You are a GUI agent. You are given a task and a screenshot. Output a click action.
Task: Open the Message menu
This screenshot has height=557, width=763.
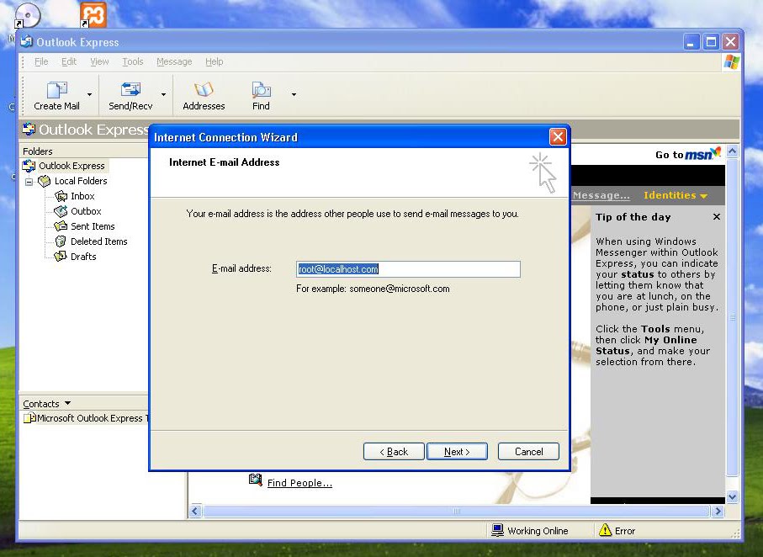(174, 61)
